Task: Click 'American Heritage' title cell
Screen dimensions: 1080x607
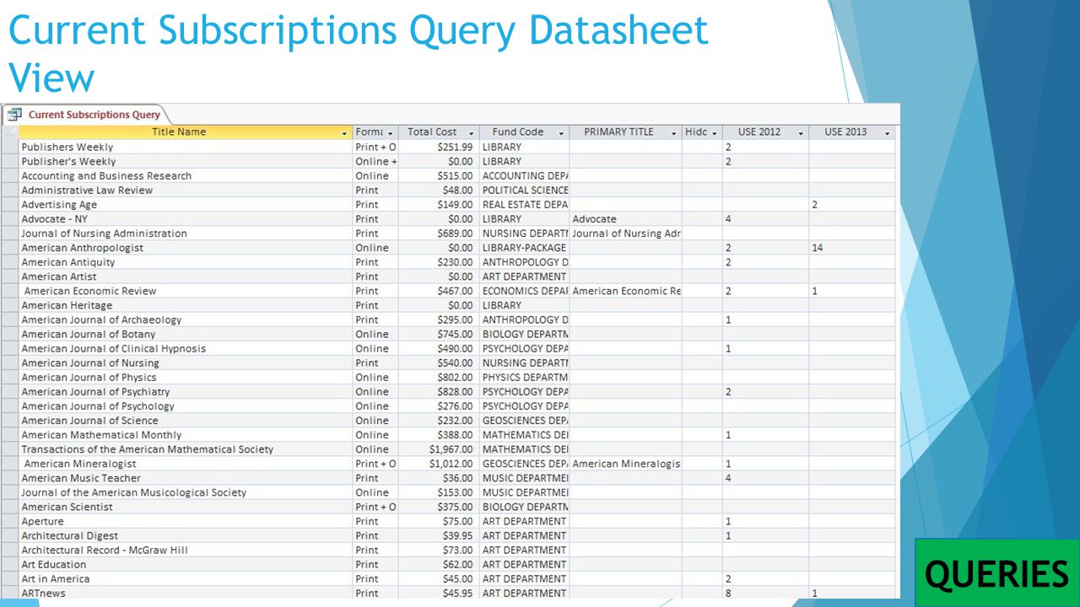Action: point(185,305)
